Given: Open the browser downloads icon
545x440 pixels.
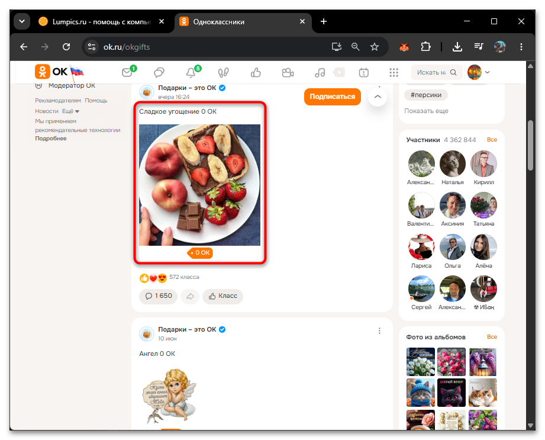Looking at the screenshot, I should [x=457, y=47].
